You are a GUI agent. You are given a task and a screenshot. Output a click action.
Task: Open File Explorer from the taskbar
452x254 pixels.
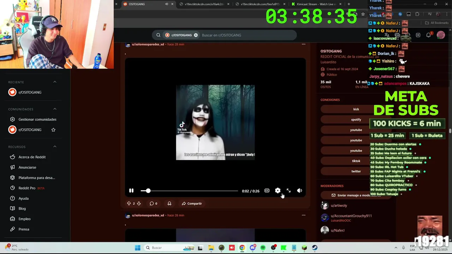(211, 248)
